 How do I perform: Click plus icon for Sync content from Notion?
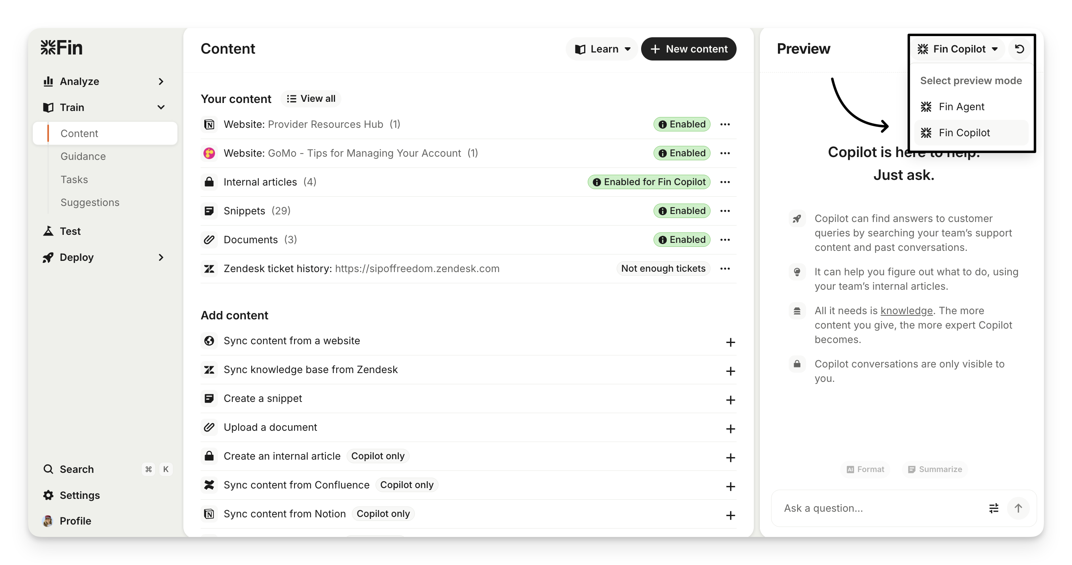(730, 515)
